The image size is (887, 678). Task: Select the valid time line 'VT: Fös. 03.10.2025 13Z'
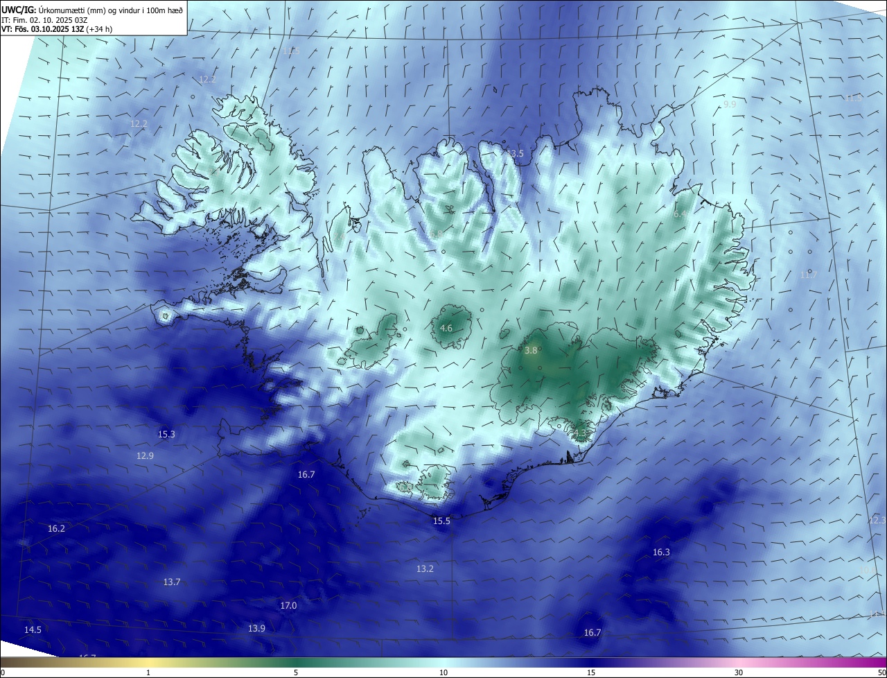coord(43,29)
